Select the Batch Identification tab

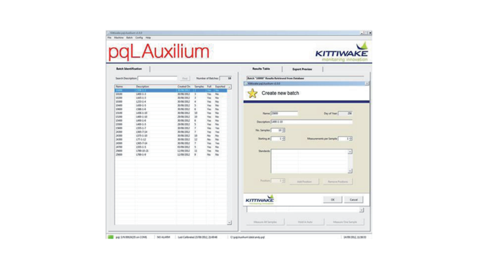tap(128, 69)
